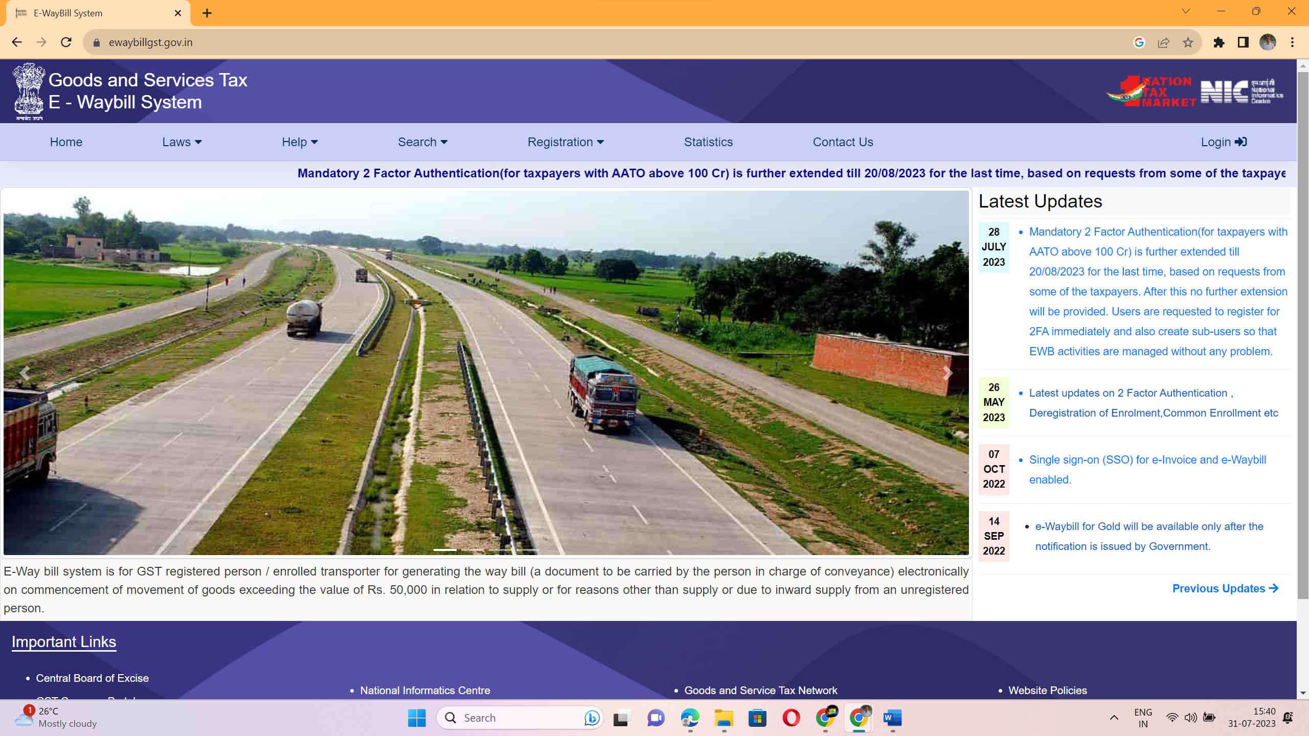Open the Registration dropdown
Viewport: 1309px width, 736px height.
[566, 142]
